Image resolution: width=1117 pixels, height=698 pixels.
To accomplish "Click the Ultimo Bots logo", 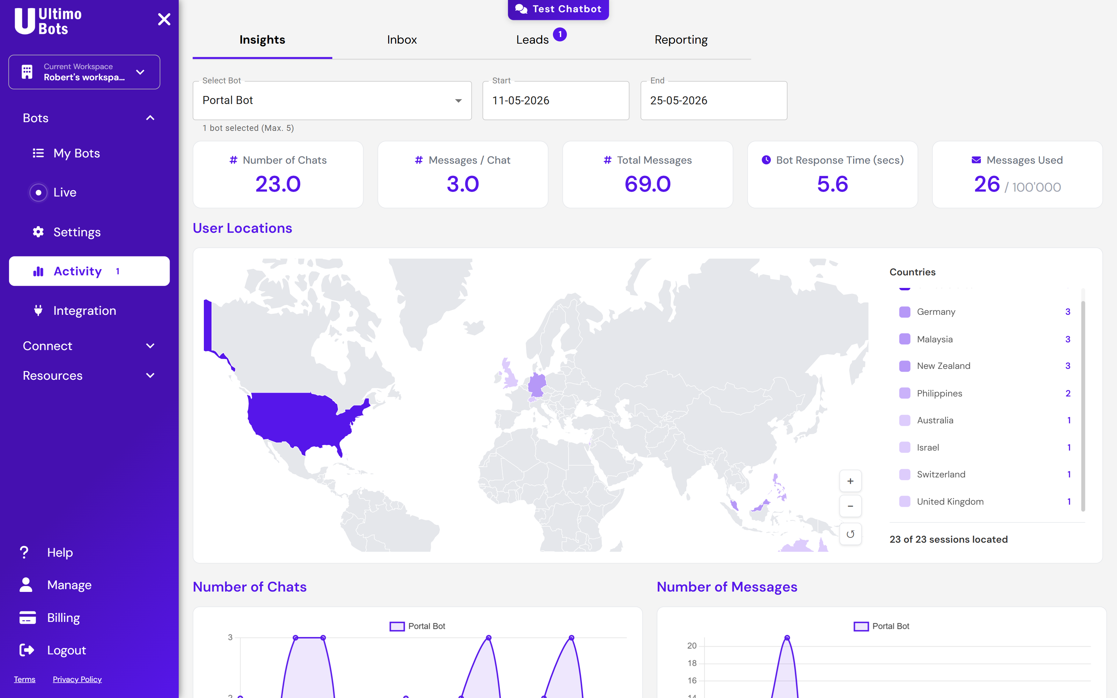I will tap(48, 21).
